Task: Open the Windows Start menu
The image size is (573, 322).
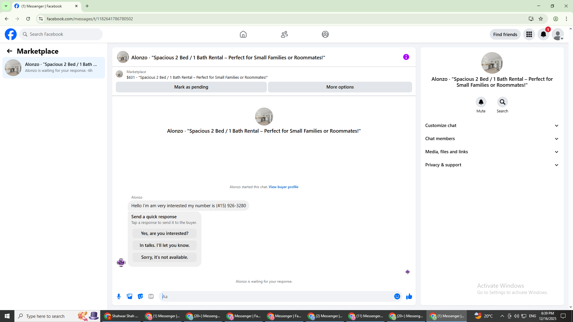Action: [x=7, y=316]
